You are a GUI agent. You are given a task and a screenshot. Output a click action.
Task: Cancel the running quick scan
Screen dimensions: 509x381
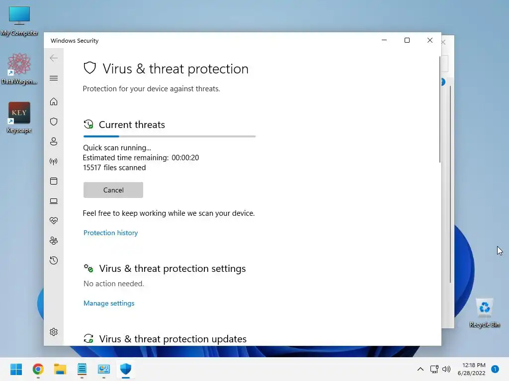pos(113,190)
